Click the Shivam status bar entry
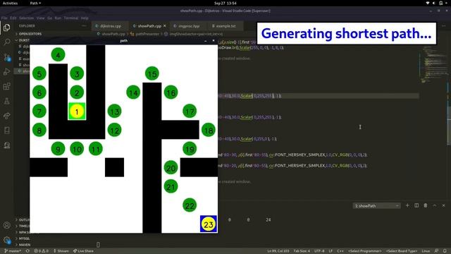 click(x=61, y=251)
